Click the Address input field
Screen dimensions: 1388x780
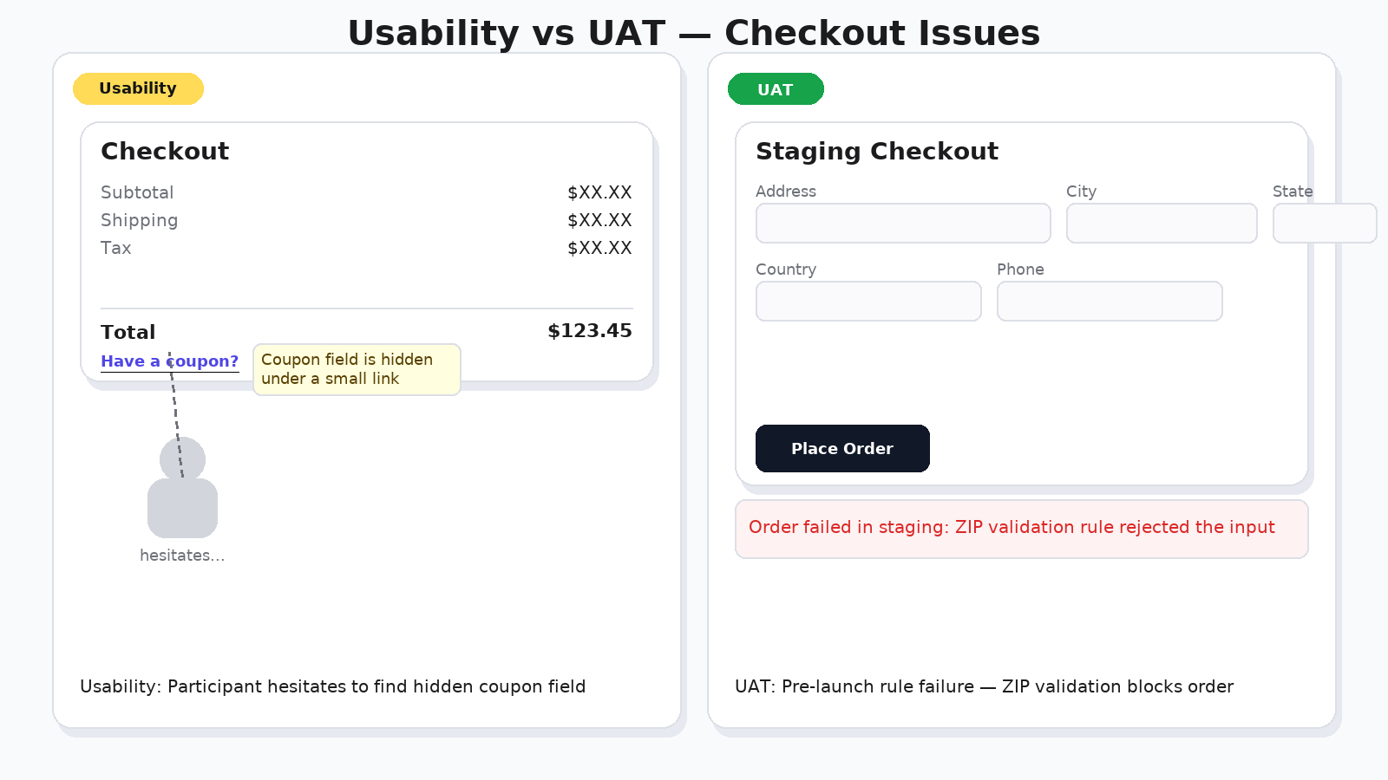[903, 224]
